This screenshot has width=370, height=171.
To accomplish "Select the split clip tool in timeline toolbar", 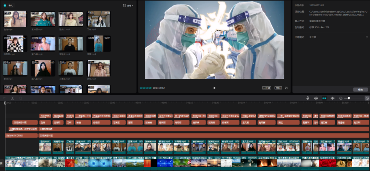I will pyautogui.click(x=12, y=98).
